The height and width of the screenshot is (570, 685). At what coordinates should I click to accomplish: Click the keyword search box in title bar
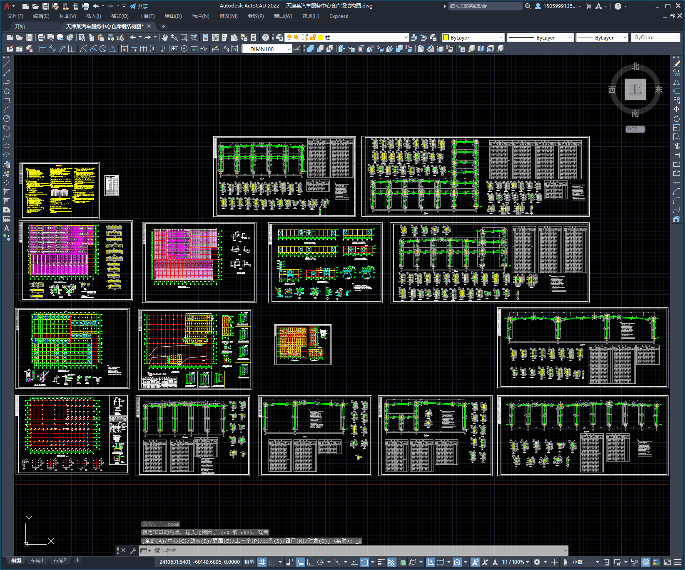click(485, 6)
